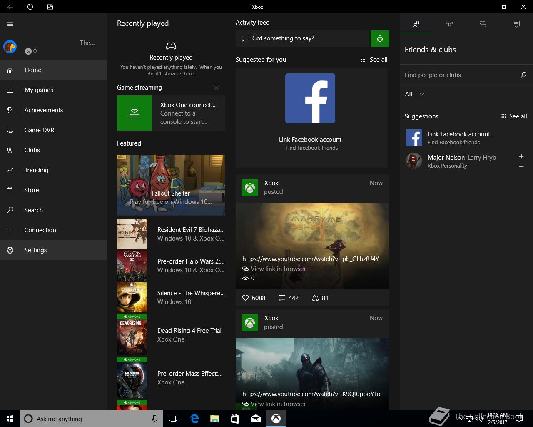The width and height of the screenshot is (533, 427).
Task: Open the hamburger navigation menu
Action: click(x=10, y=24)
